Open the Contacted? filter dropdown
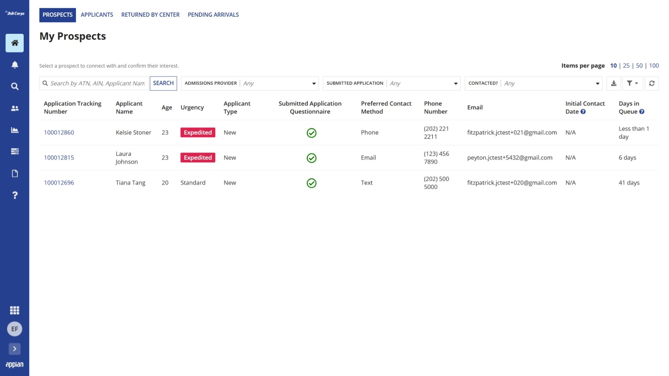Screen dimensions: 669x376 (533, 84)
